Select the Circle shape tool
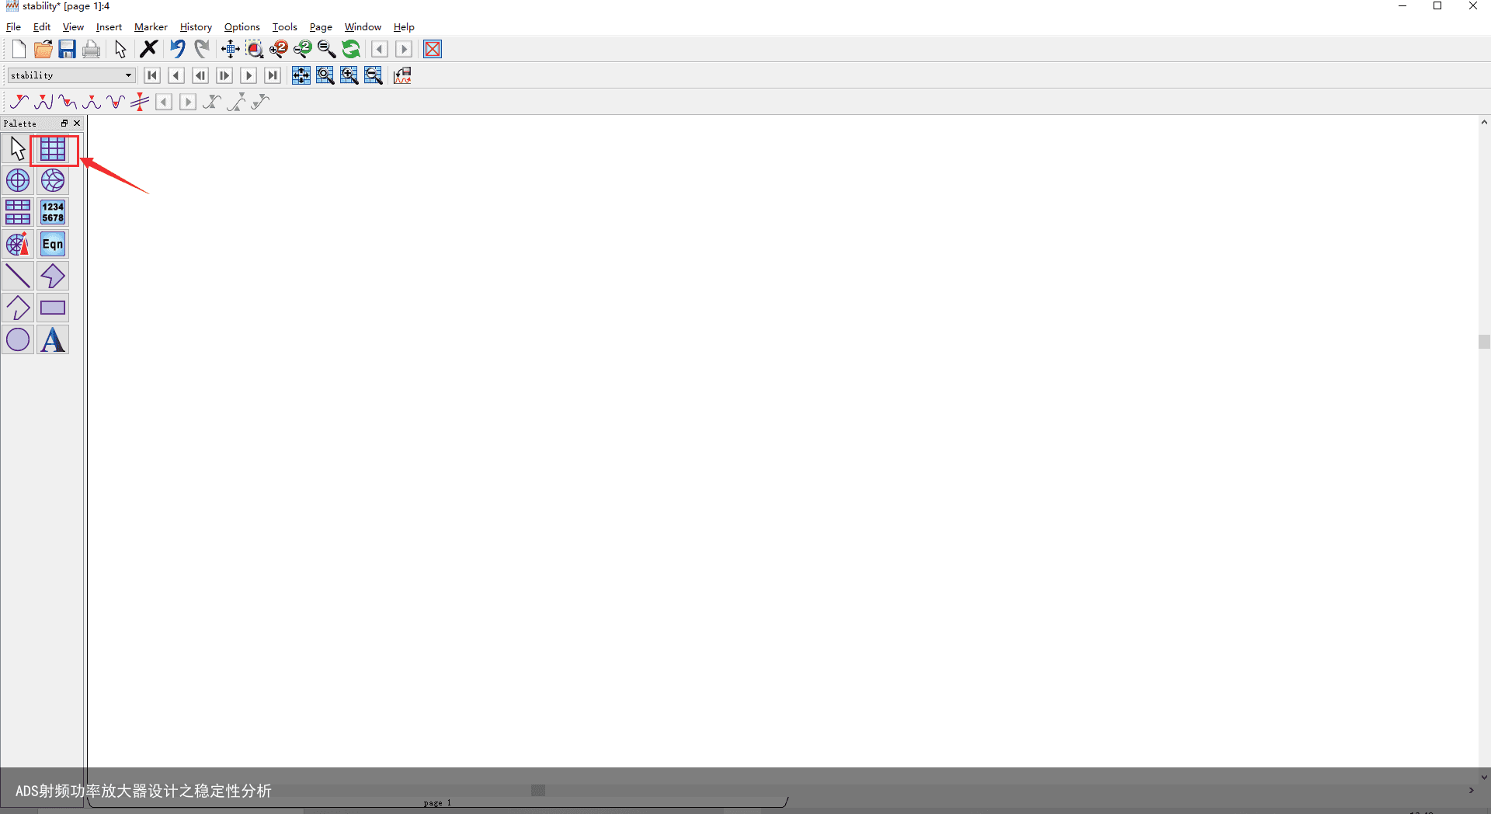Screen dimensions: 1491x814 click(18, 340)
